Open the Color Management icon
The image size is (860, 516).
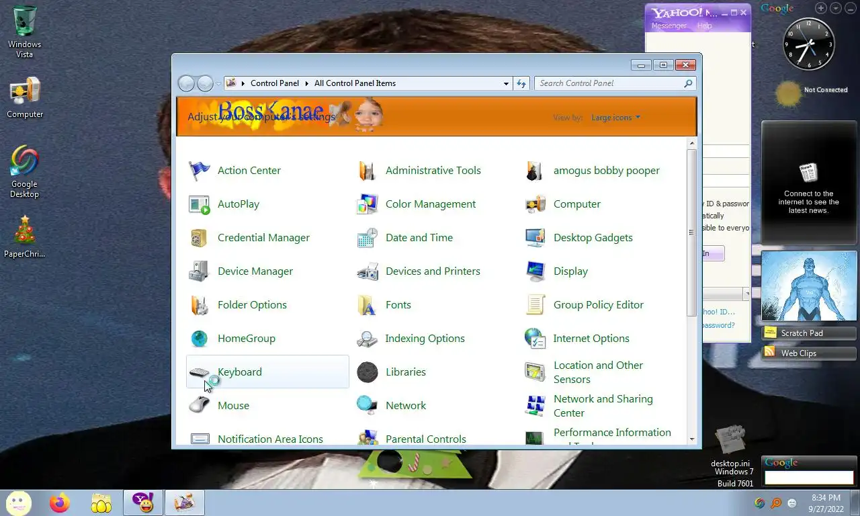pos(367,204)
